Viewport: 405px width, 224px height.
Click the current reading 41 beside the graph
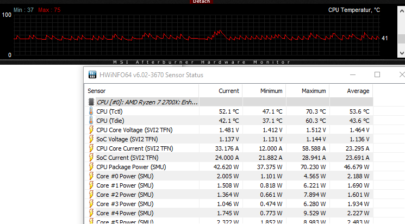tap(384, 38)
